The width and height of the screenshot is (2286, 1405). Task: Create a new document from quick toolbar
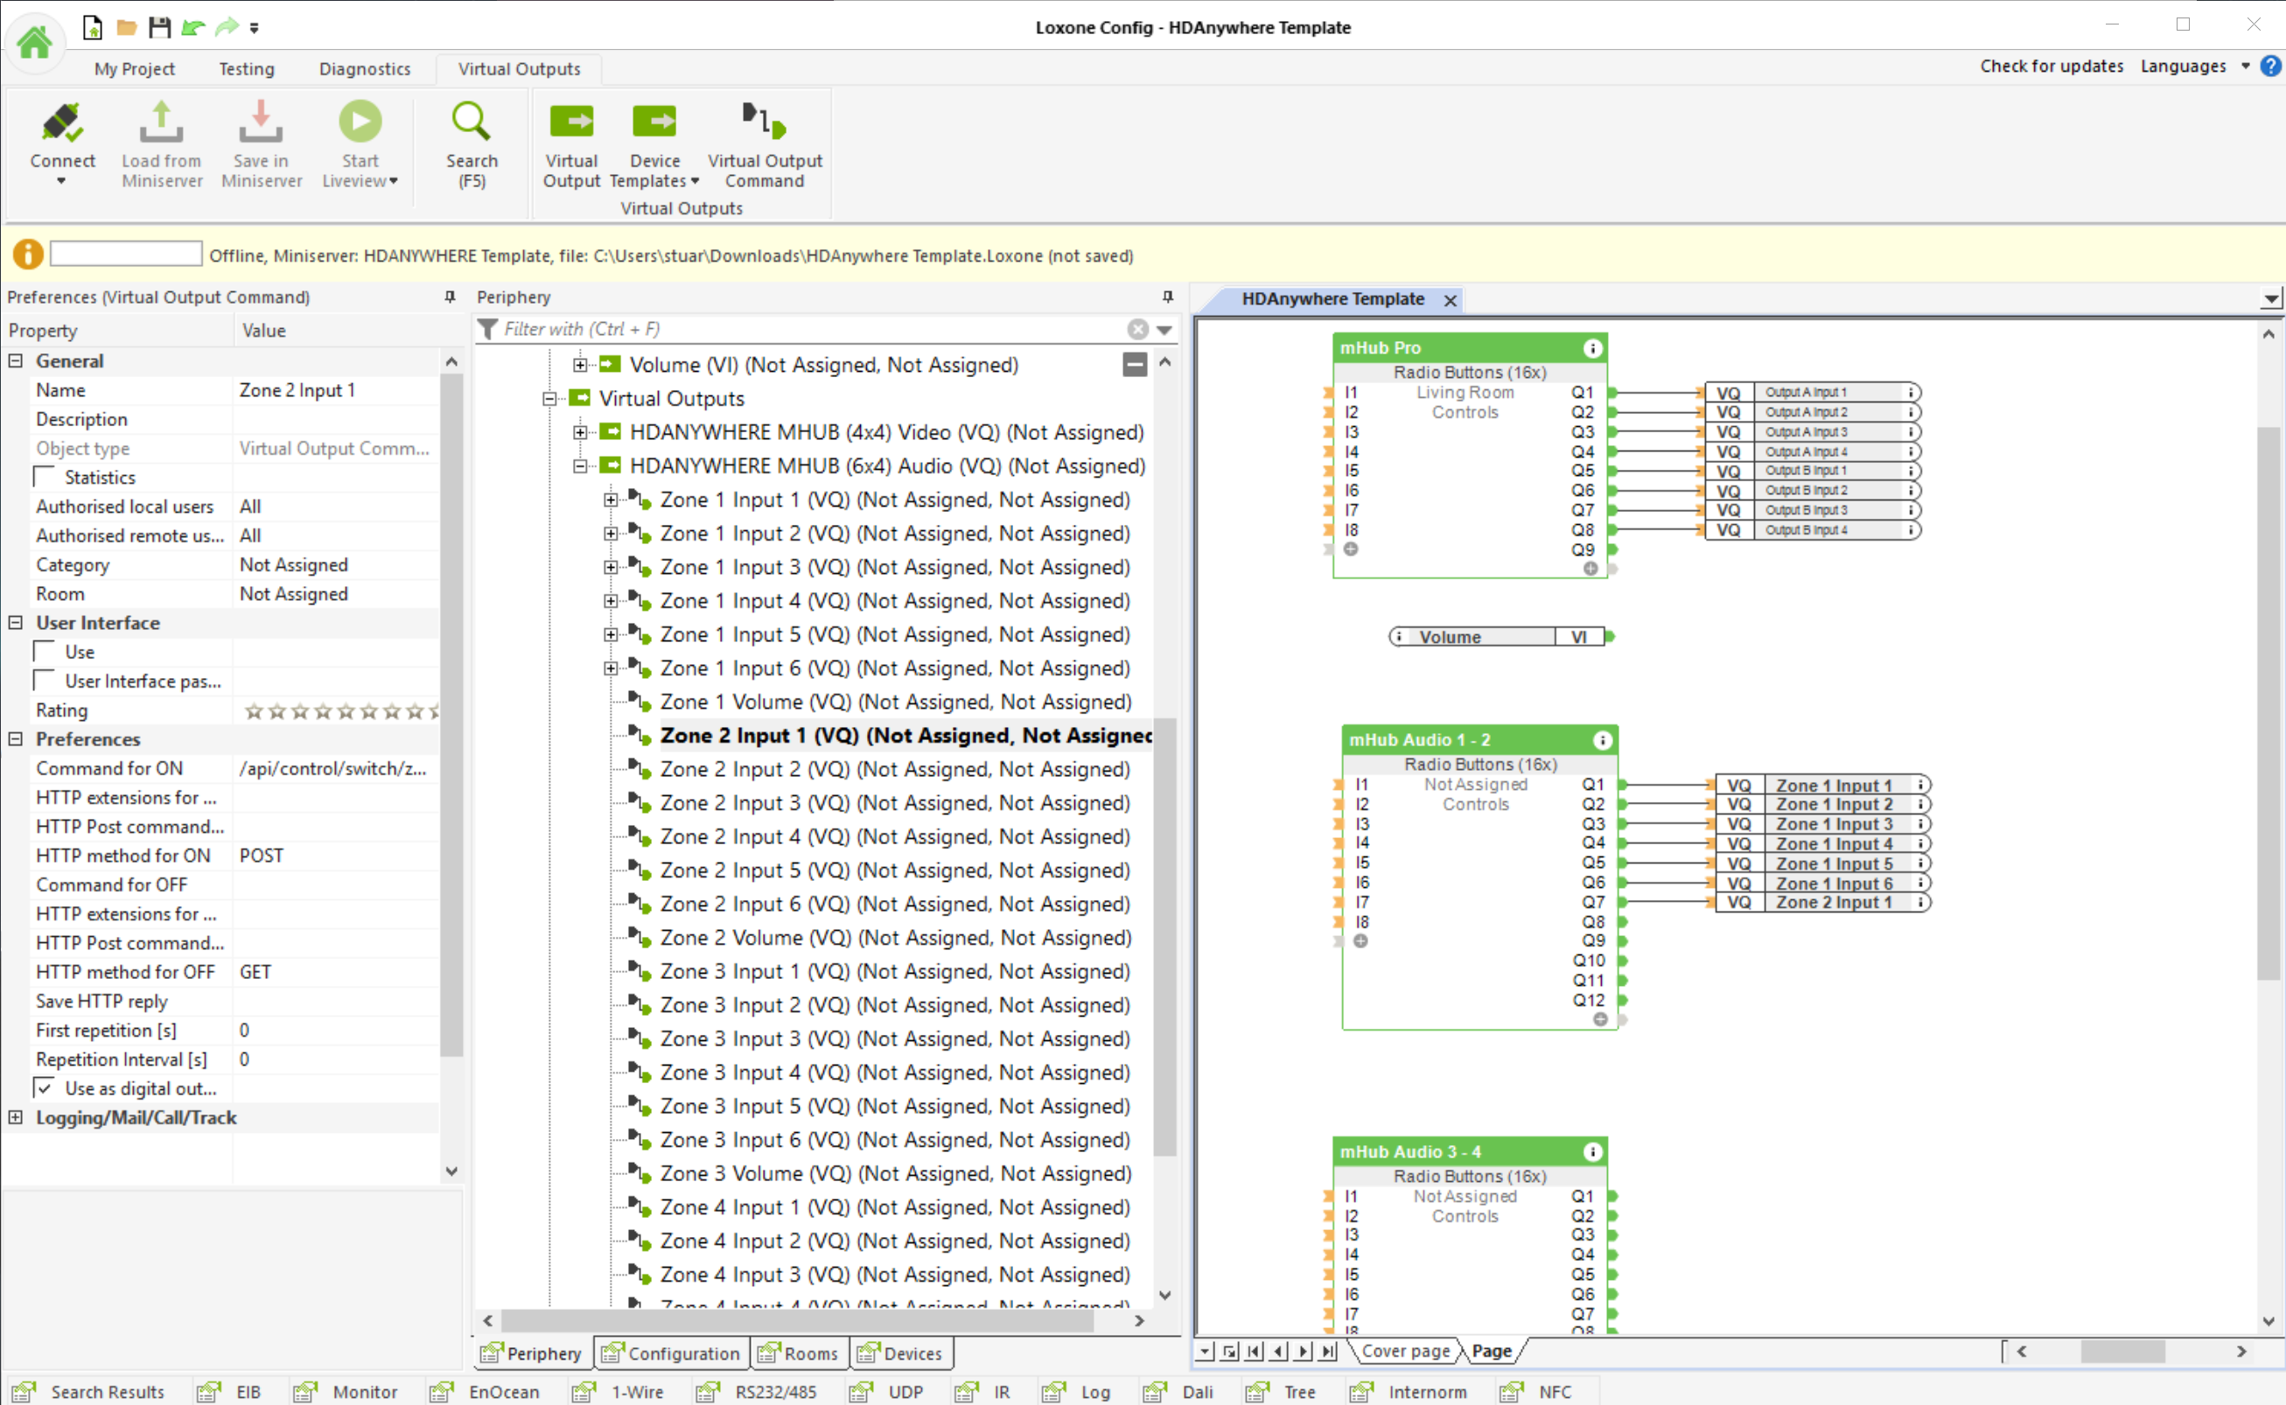[x=92, y=27]
